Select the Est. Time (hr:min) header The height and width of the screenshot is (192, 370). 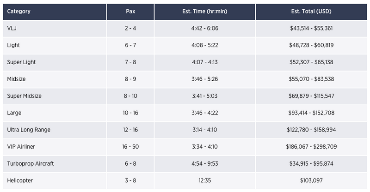point(205,12)
